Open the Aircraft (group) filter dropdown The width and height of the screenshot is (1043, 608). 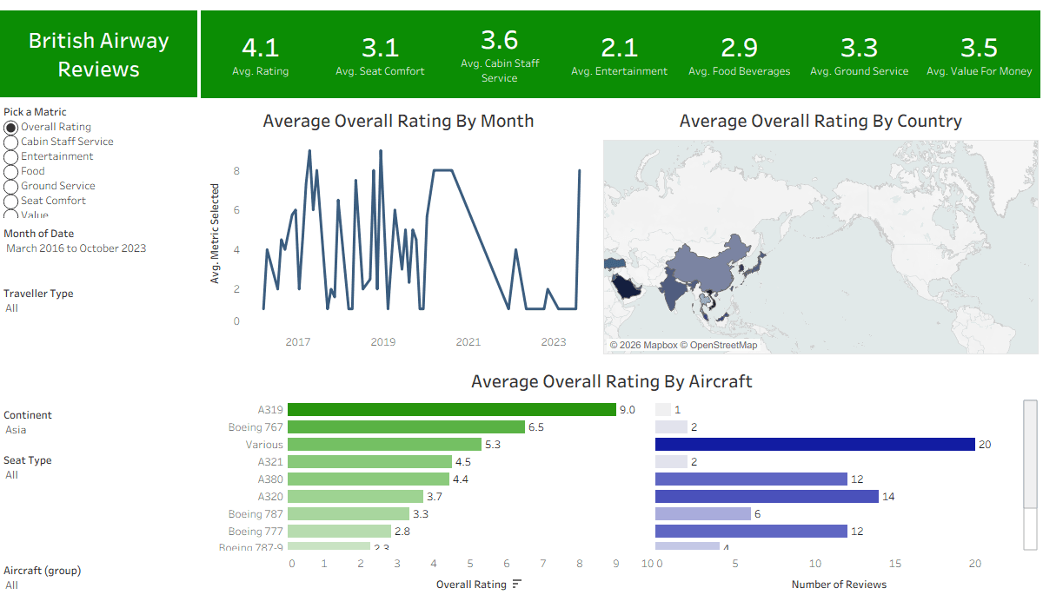coord(97,585)
